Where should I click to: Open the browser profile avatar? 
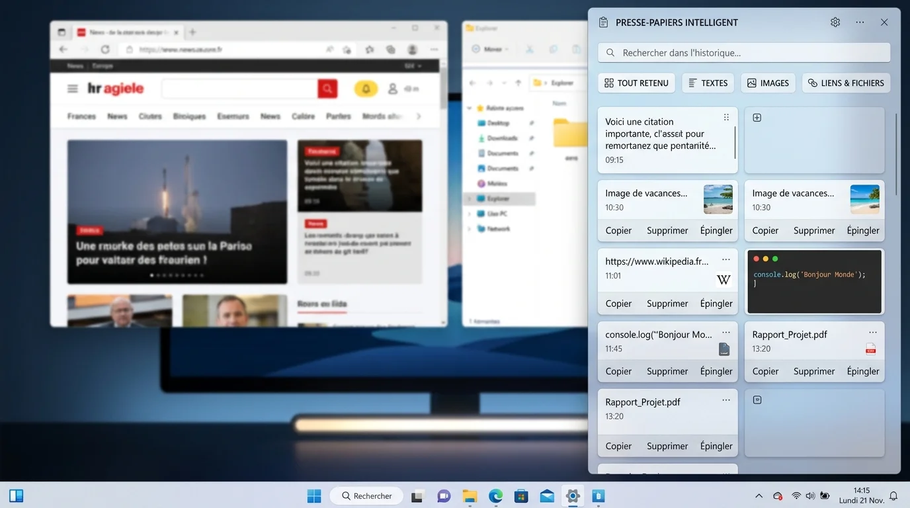tap(413, 50)
